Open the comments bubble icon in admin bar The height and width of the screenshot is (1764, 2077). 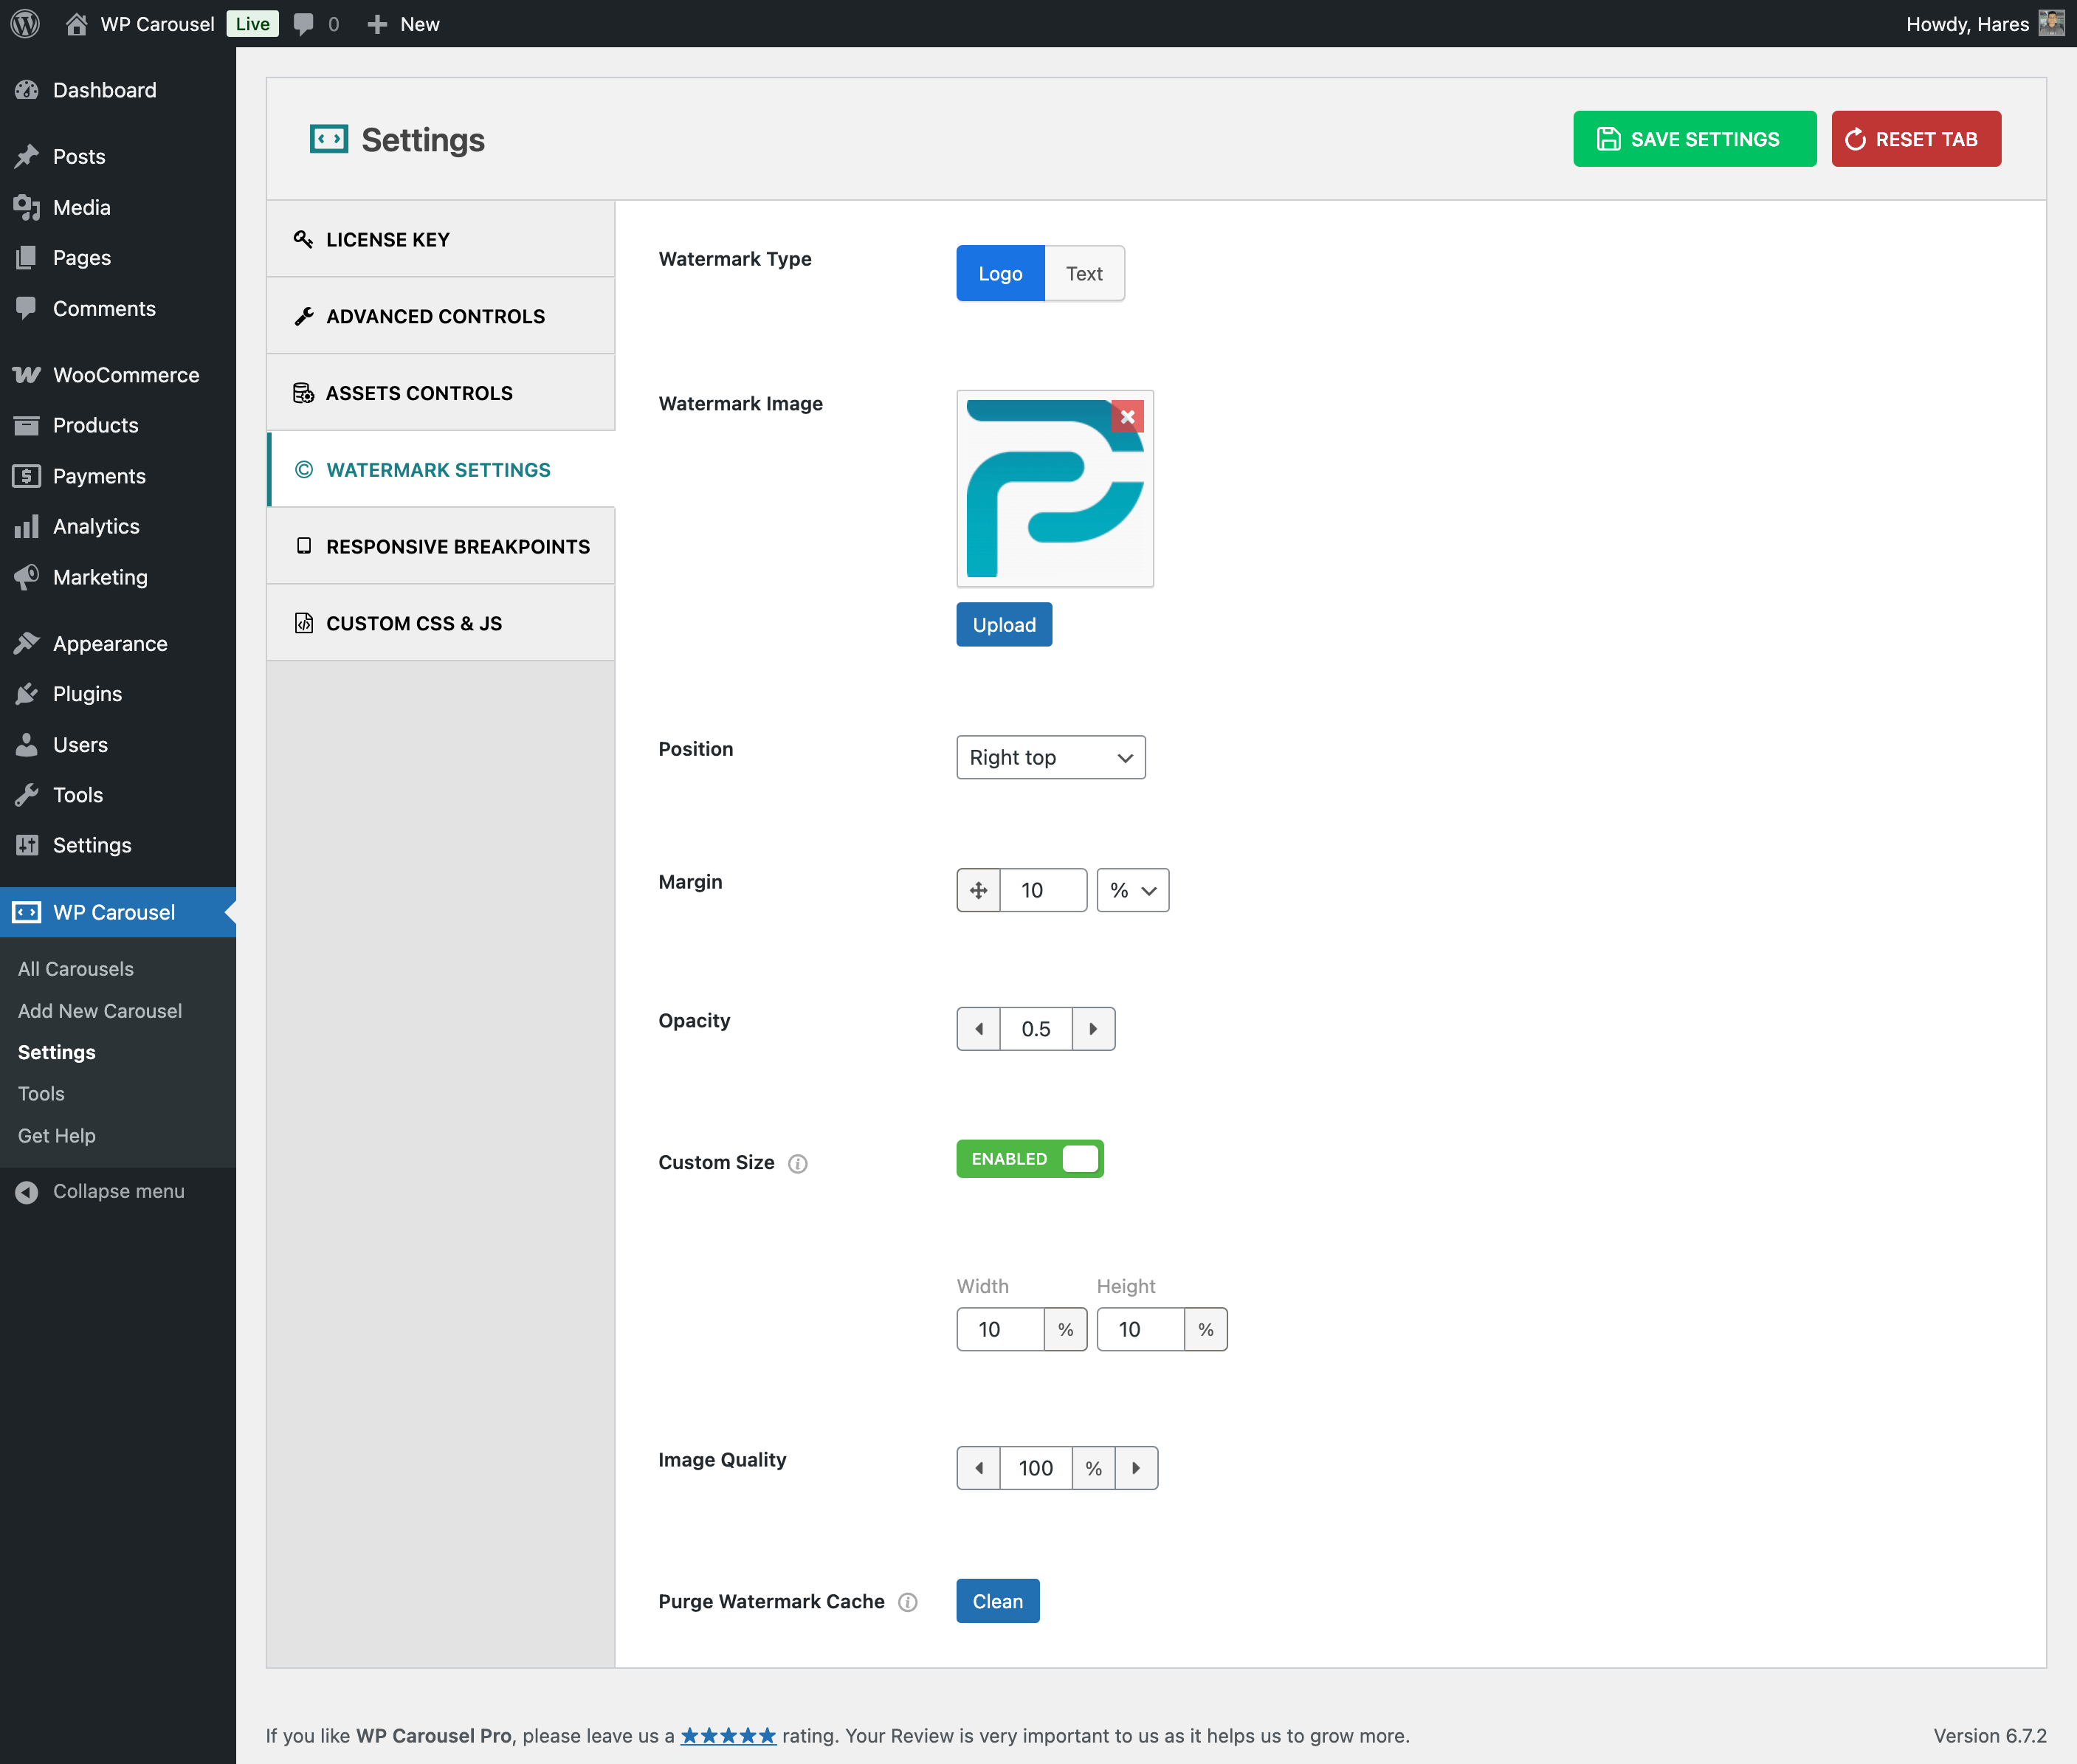(x=304, y=24)
